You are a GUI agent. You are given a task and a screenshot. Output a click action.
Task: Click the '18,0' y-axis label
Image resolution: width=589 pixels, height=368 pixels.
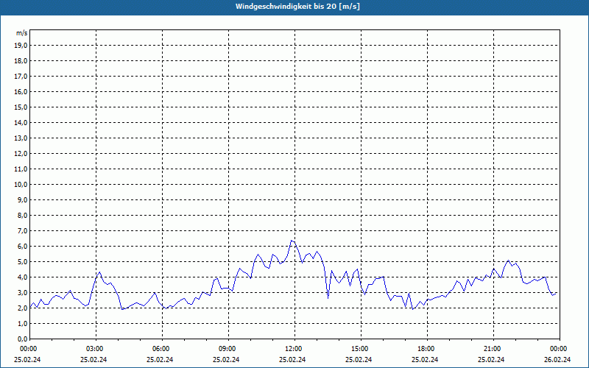coord(21,61)
